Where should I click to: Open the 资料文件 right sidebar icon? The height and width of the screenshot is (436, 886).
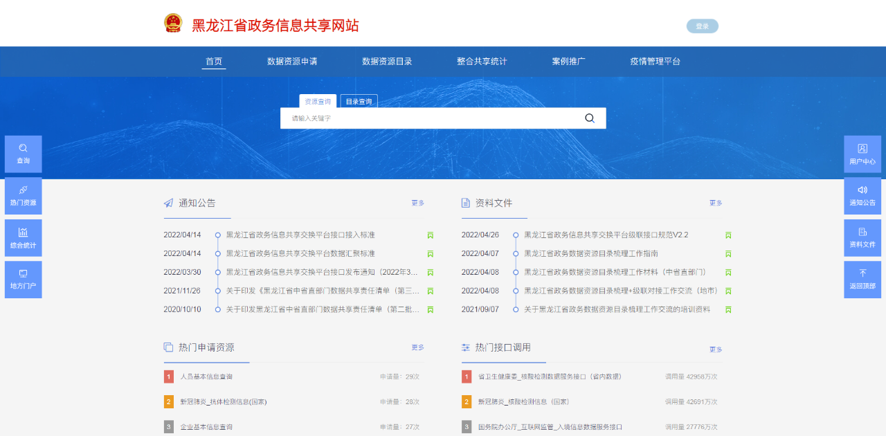[x=862, y=238]
